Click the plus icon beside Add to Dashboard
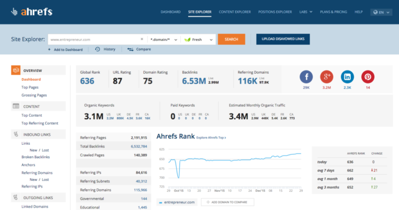399x210 pixels. tap(49, 49)
